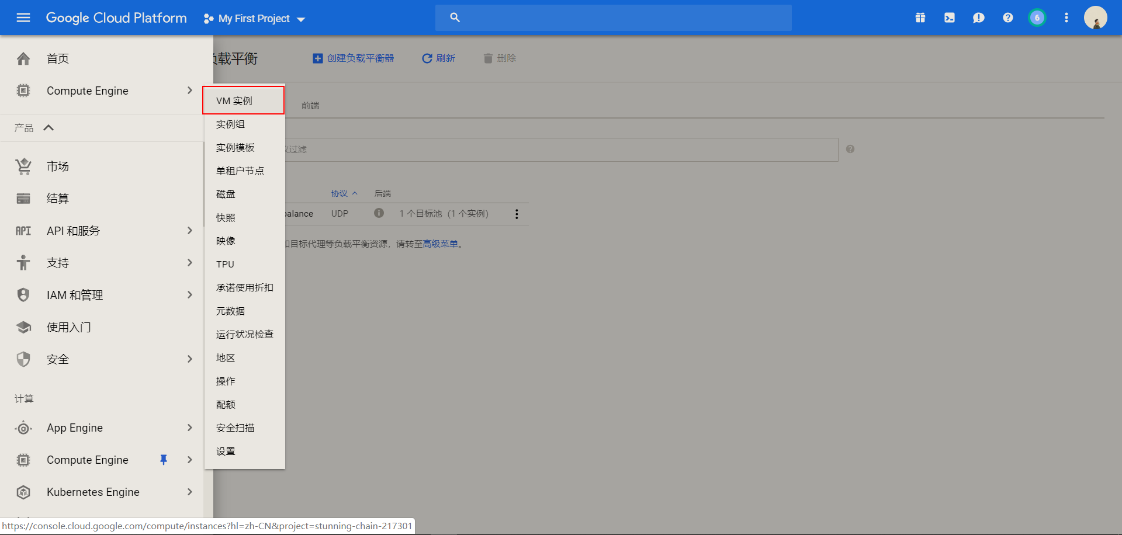Activate Cloud Shell terminal icon

tap(950, 18)
